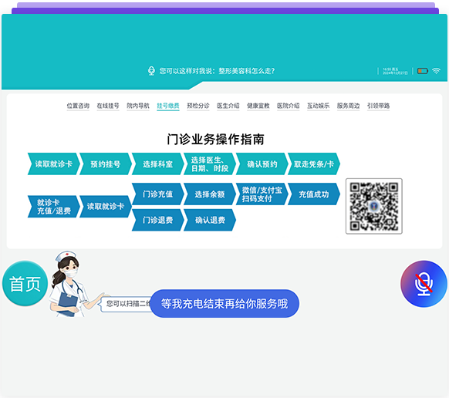This screenshot has height=398, width=449.
Task: Switch to 引领带路 tab
Action: coord(378,106)
